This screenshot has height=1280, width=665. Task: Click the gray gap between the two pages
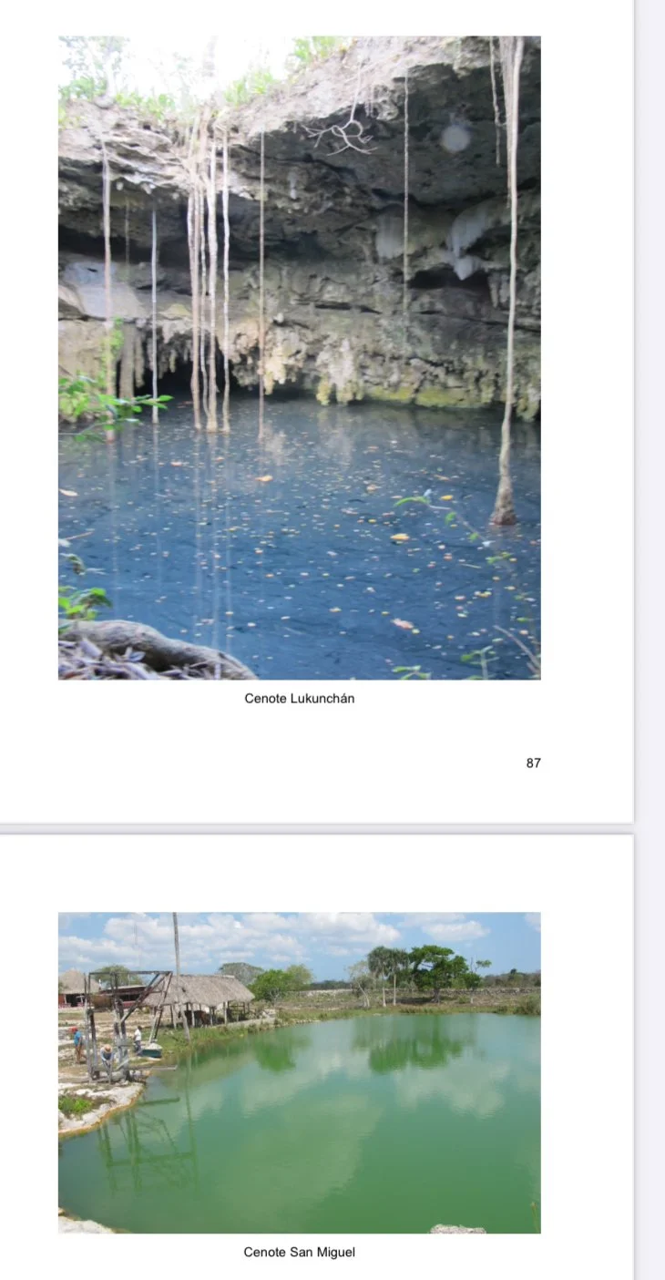tap(316, 829)
